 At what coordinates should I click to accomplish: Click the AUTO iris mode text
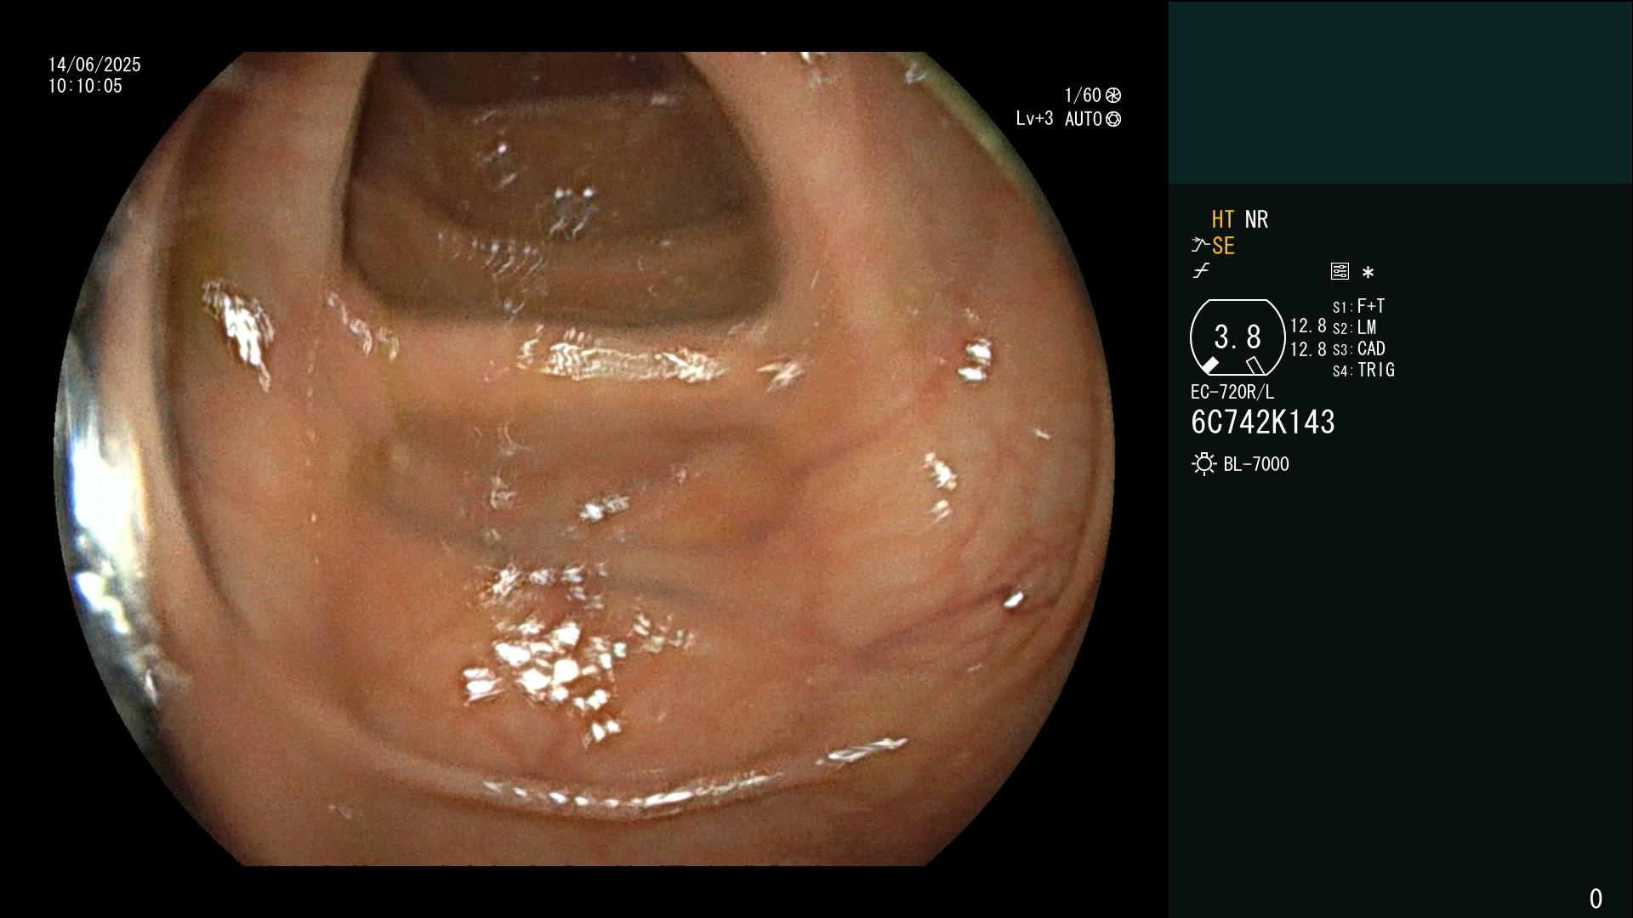pos(1084,119)
